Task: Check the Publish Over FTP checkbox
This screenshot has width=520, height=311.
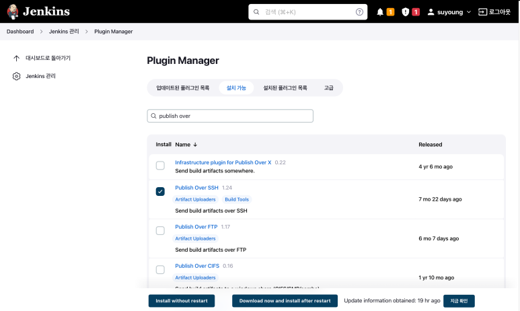Action: pos(160,231)
